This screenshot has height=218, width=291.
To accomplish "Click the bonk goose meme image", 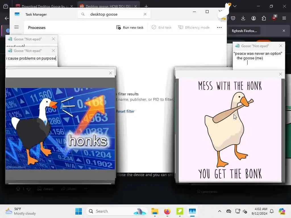I will pyautogui.click(x=230, y=130).
